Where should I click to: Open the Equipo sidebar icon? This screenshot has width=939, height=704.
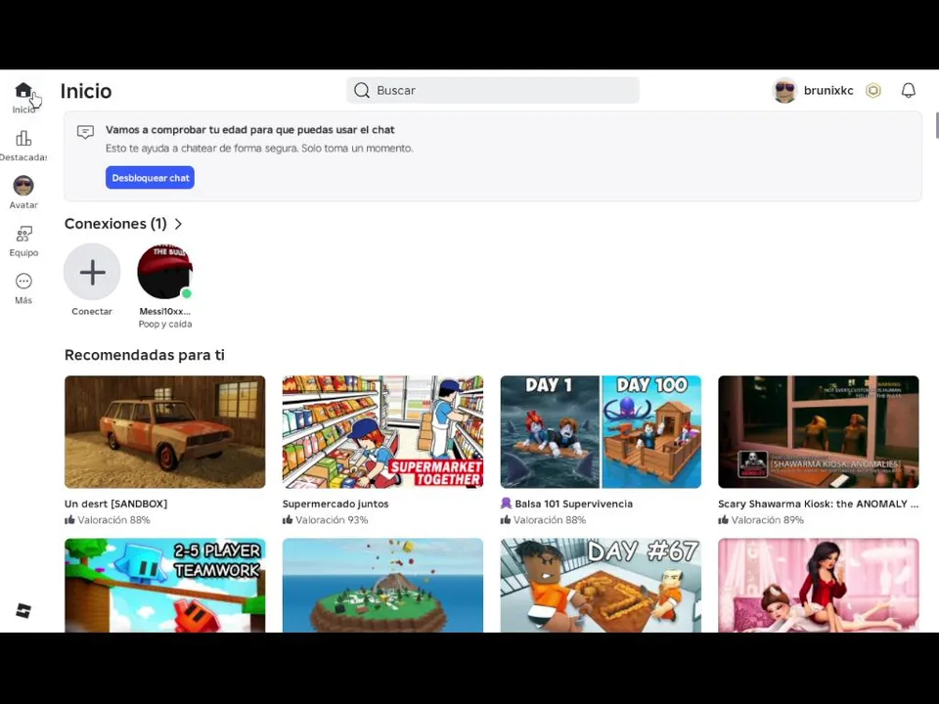pyautogui.click(x=23, y=234)
